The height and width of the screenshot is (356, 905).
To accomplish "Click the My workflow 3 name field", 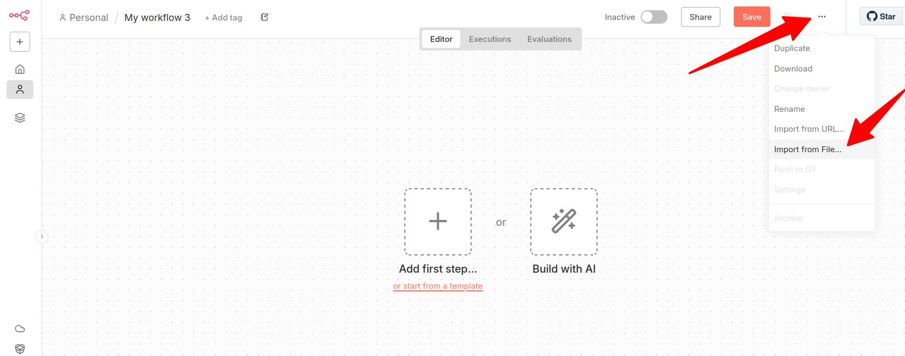I will tap(157, 18).
